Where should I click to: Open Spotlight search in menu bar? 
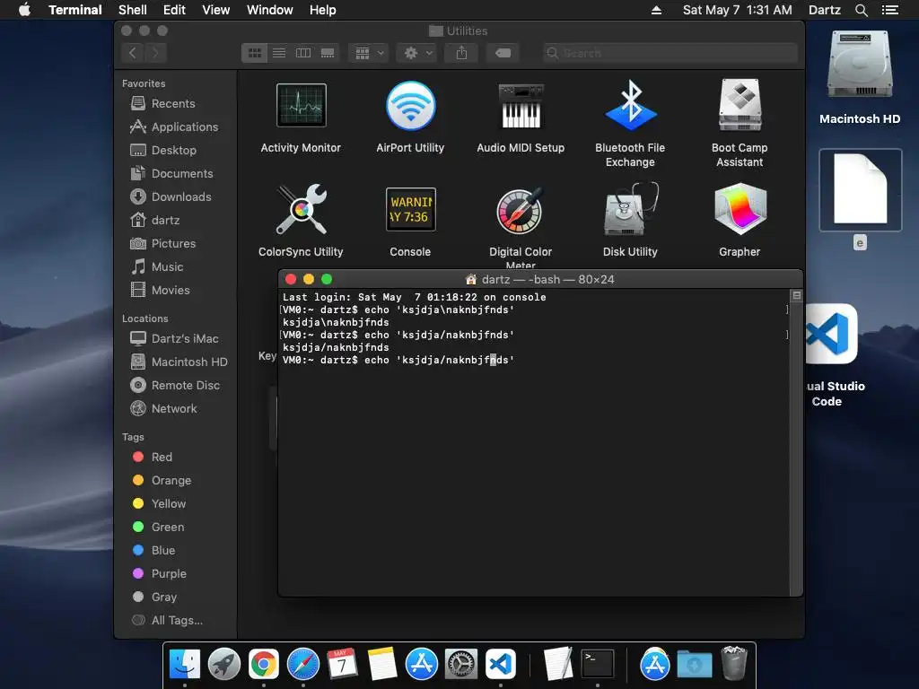pyautogui.click(x=861, y=10)
